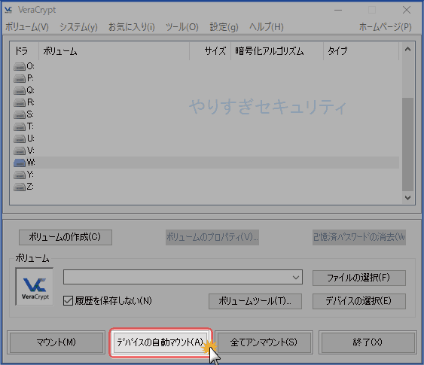
Task: Open the 設定(g) menu
Action: (x=224, y=27)
